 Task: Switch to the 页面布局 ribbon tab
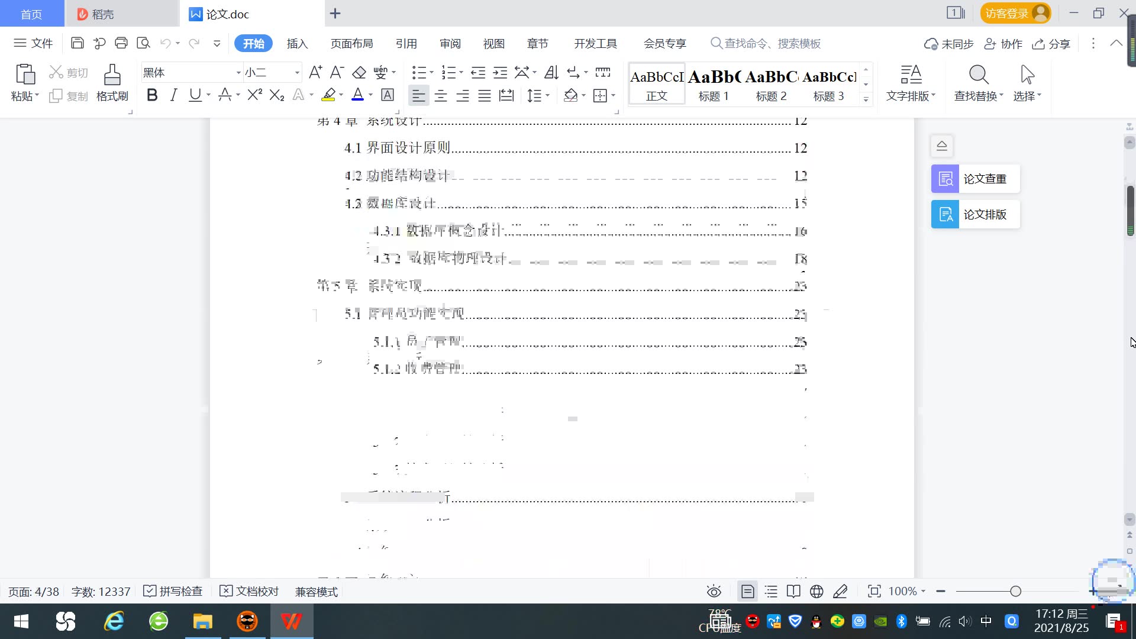351,43
